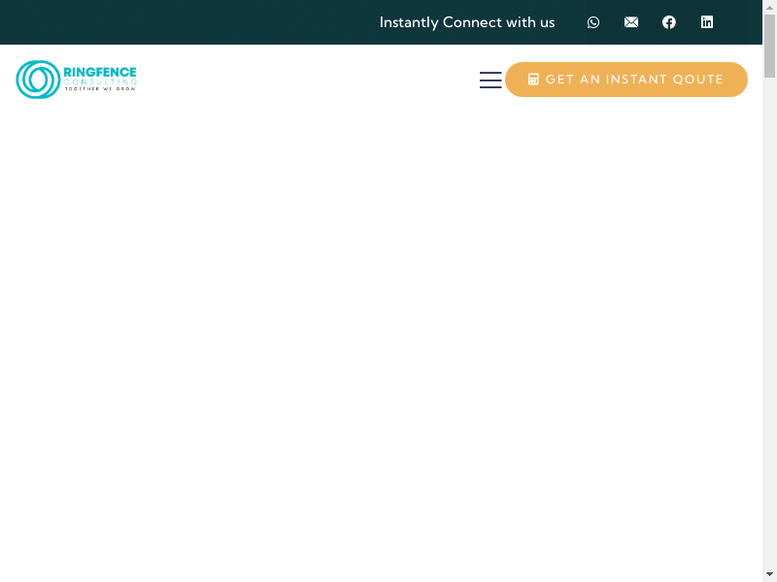777x582 pixels.
Task: Click the CONSULTING word in logo
Action: click(x=100, y=82)
